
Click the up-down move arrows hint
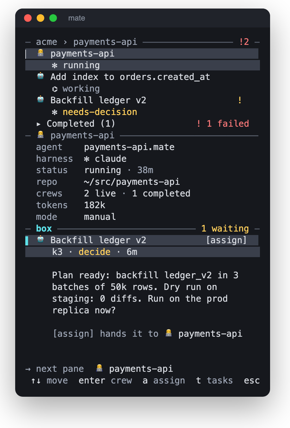[x=49, y=381]
